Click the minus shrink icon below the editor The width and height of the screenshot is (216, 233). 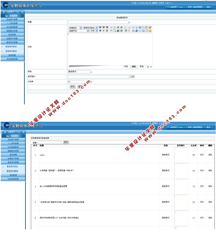click(151, 67)
